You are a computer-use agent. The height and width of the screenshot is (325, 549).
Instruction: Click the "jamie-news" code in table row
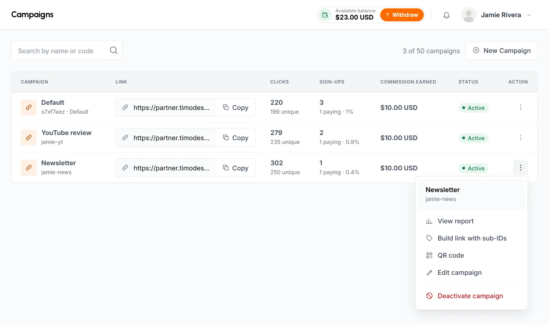pyautogui.click(x=56, y=172)
